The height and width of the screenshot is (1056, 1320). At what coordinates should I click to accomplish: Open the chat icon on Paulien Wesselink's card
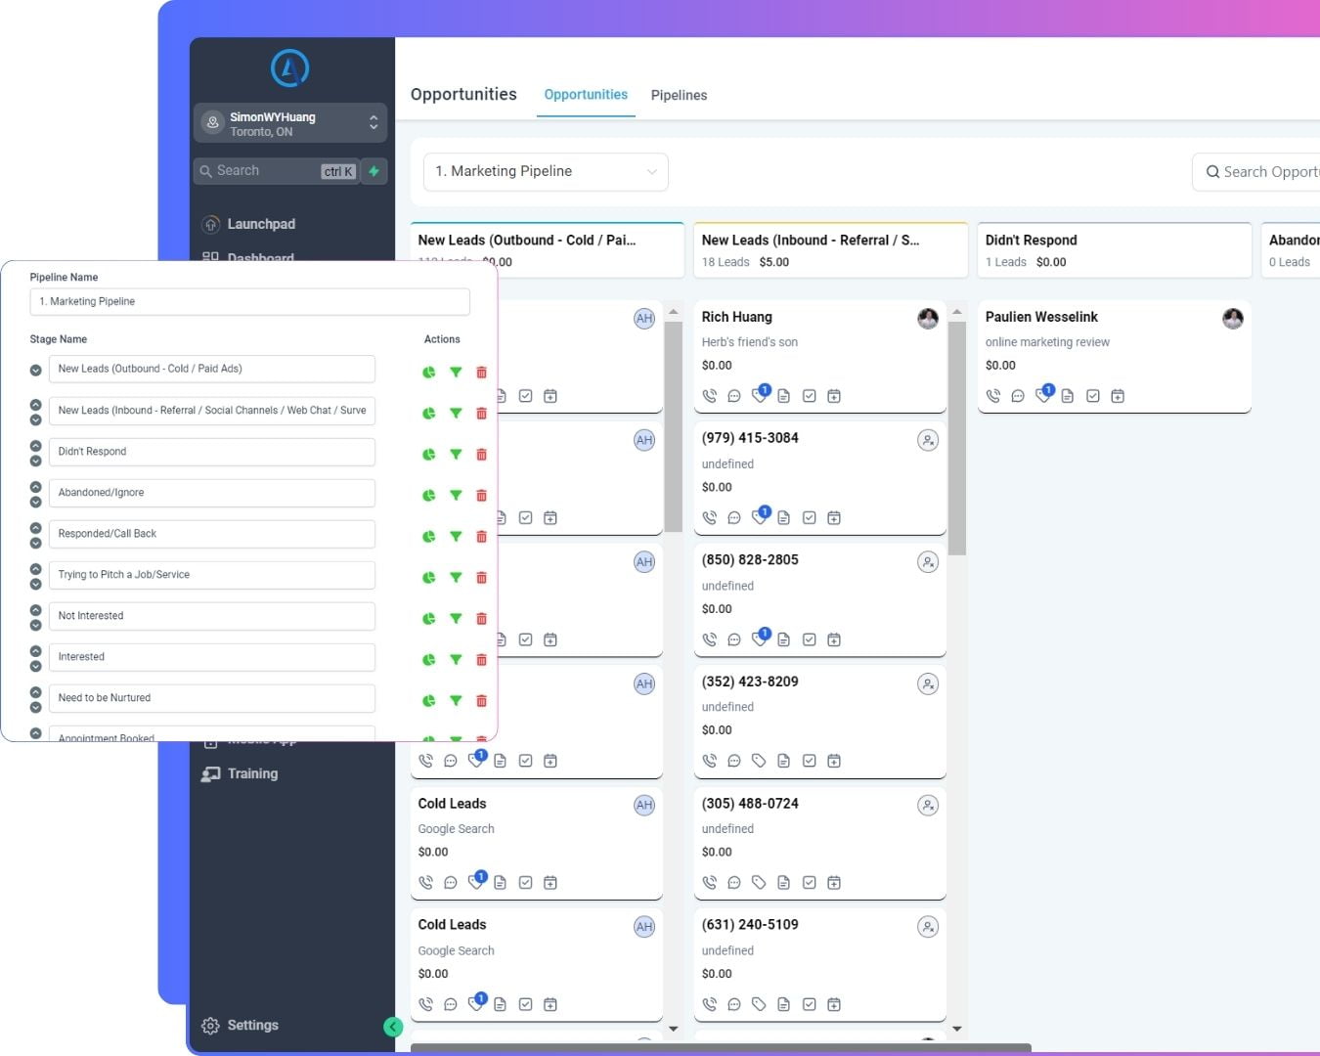(x=1018, y=396)
